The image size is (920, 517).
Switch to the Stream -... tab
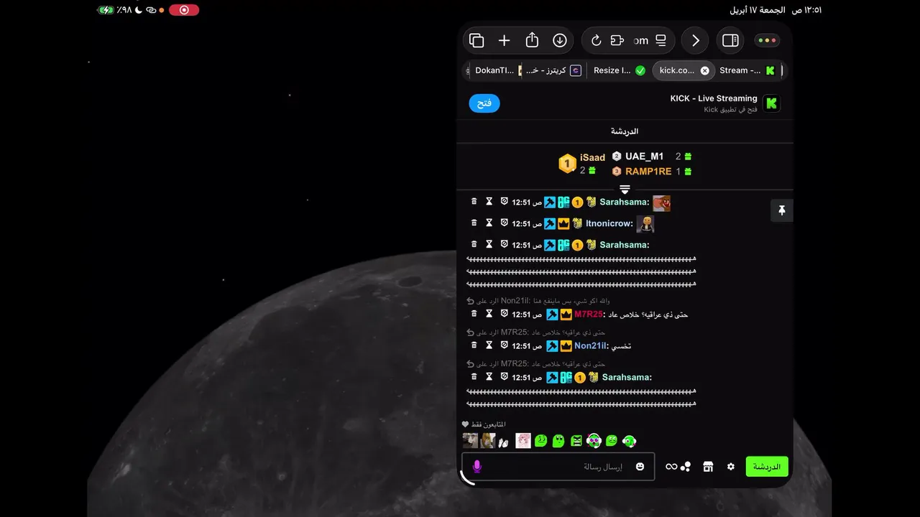[x=747, y=70]
